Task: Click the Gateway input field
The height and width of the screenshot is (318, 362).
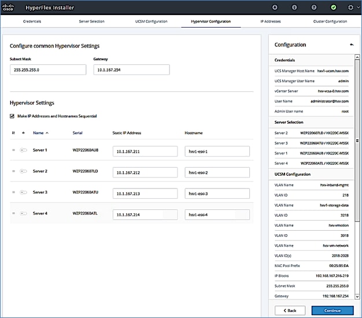Action: (x=132, y=70)
